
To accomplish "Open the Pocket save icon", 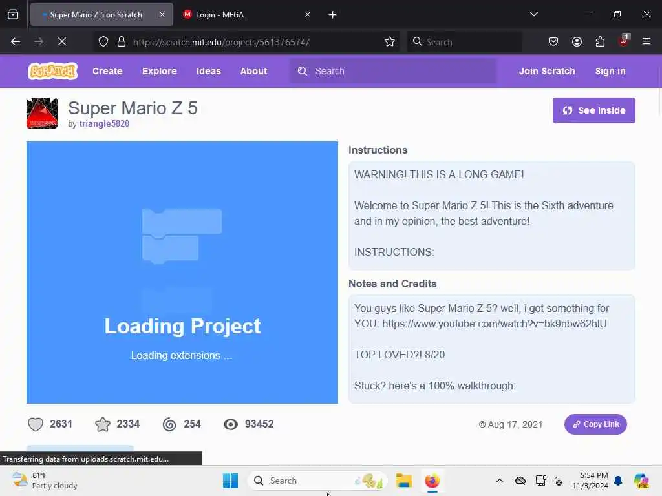I will pos(553,41).
